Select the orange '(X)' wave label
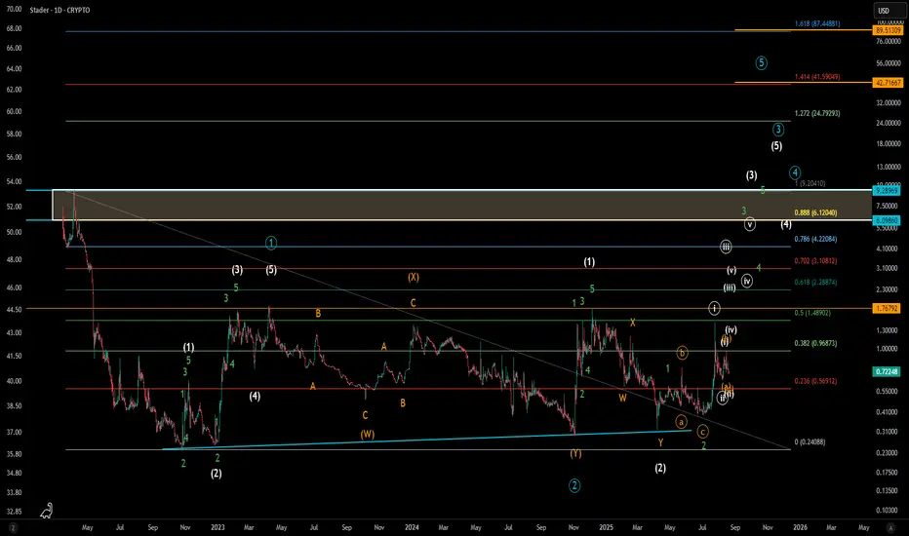The height and width of the screenshot is (536, 909). (x=413, y=277)
